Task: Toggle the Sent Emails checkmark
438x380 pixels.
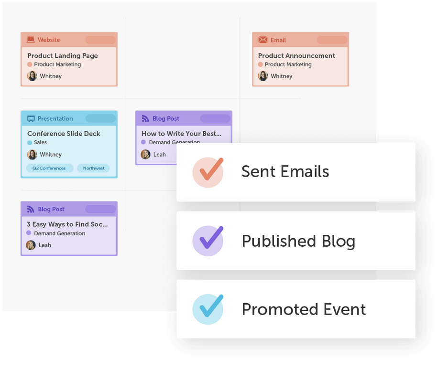Action: point(208,172)
